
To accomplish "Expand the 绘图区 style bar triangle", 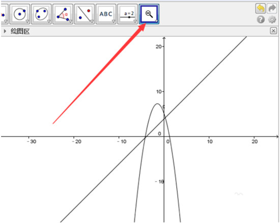I will coord(5,31).
